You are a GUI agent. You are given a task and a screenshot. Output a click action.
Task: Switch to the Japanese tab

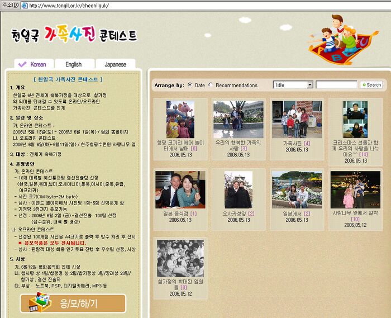116,64
